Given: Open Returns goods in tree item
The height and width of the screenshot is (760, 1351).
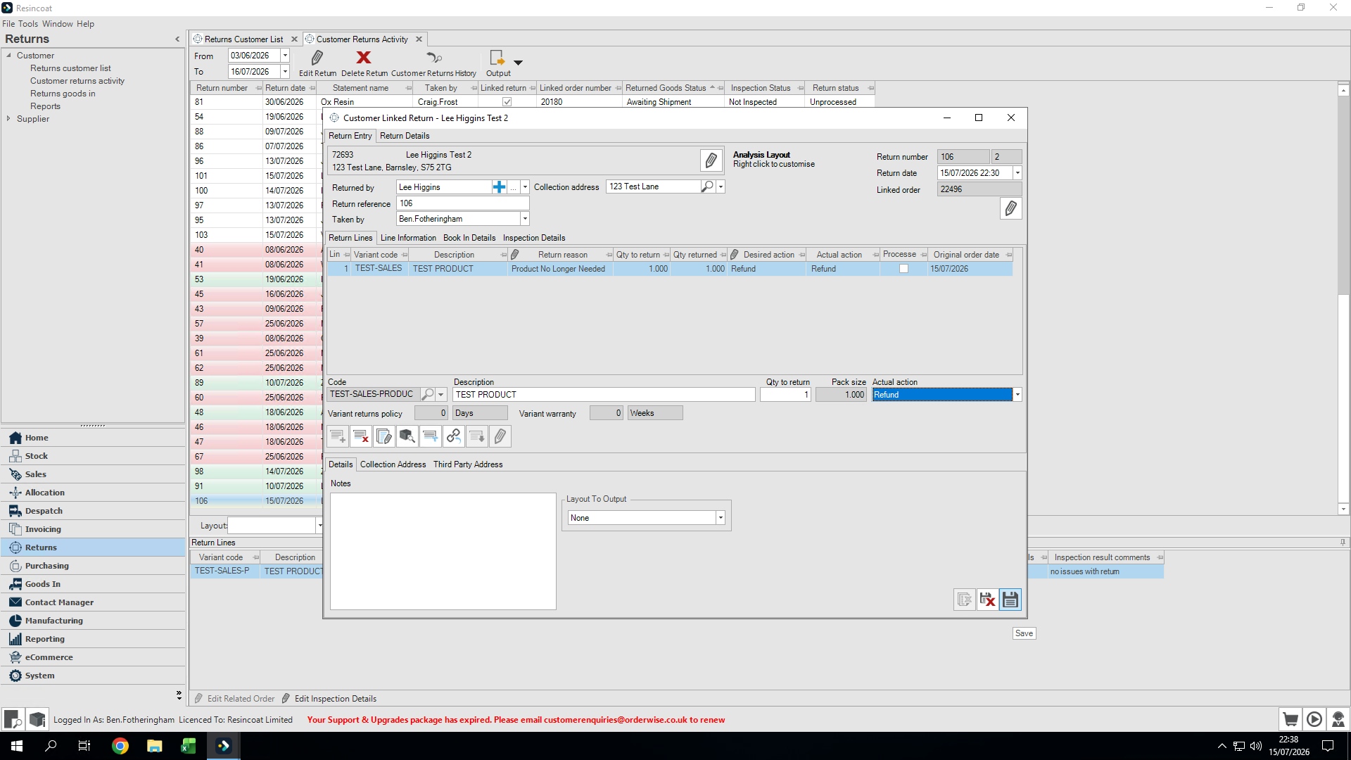Looking at the screenshot, I should [x=63, y=94].
